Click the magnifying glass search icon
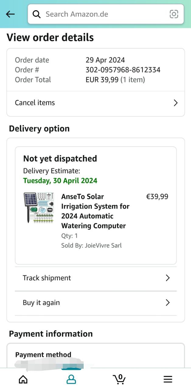The width and height of the screenshot is (191, 390). point(36,14)
